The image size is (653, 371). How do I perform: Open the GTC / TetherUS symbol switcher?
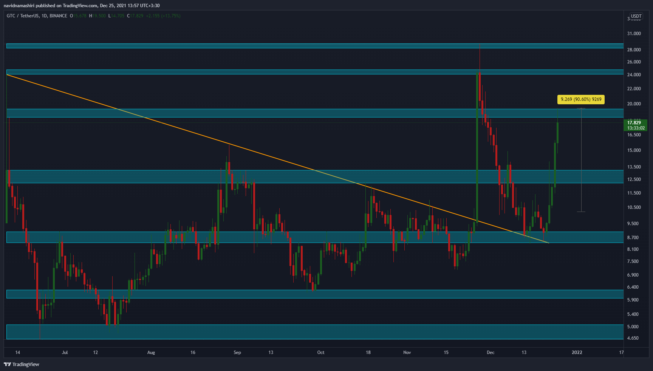point(23,16)
